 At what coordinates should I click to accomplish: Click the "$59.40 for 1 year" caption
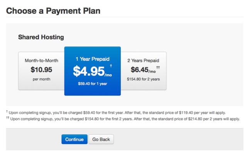pos(92,83)
